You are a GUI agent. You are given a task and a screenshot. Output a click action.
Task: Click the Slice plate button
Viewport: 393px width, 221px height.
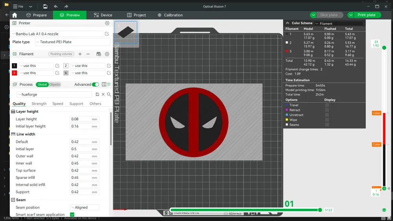point(330,15)
